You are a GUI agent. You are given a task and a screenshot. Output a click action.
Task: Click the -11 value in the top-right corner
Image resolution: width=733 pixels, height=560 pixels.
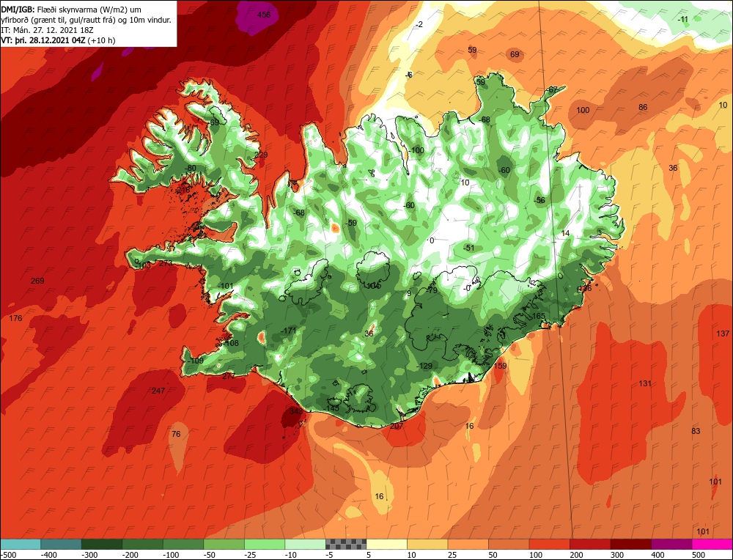coord(683,19)
